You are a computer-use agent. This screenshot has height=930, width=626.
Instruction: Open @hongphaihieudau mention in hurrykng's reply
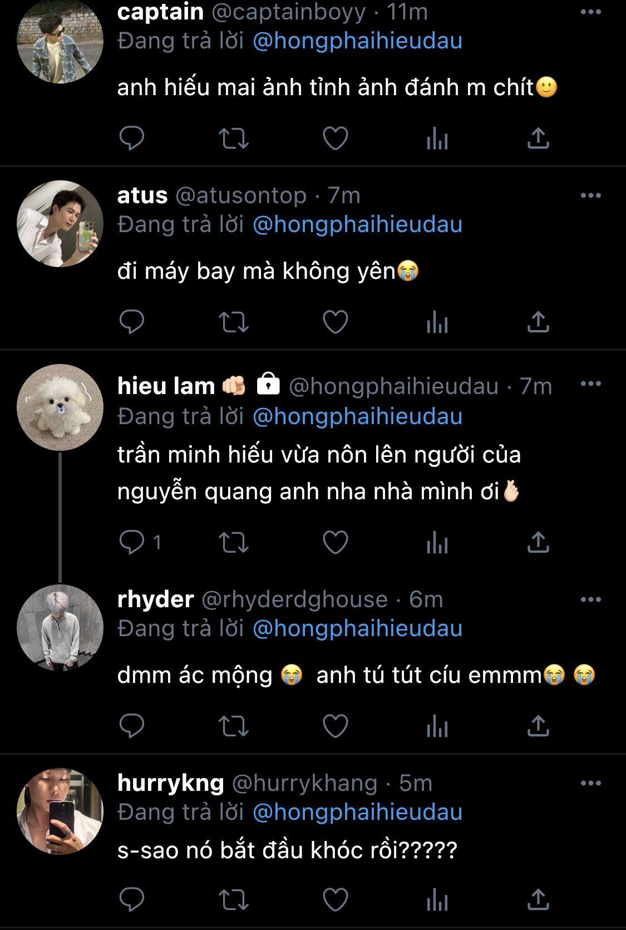[357, 812]
